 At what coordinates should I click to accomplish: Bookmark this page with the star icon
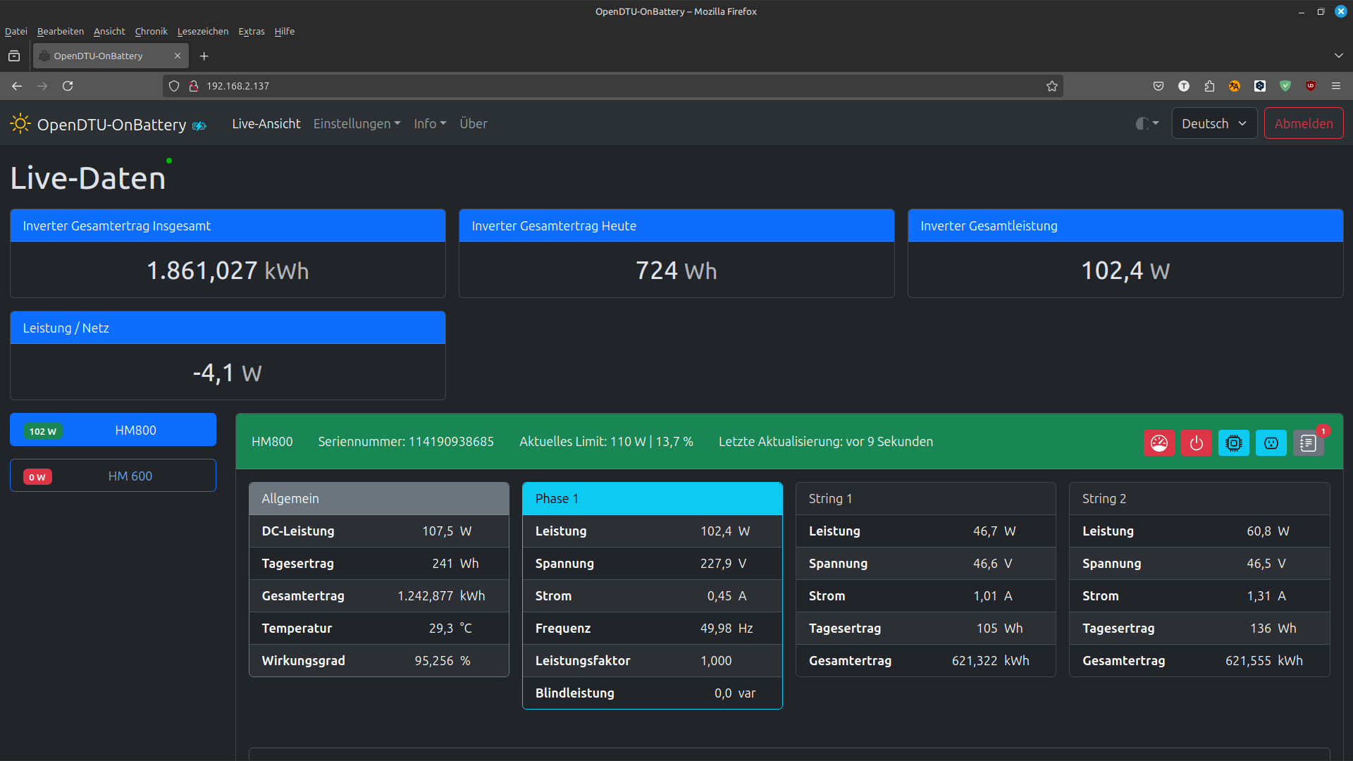pos(1052,86)
